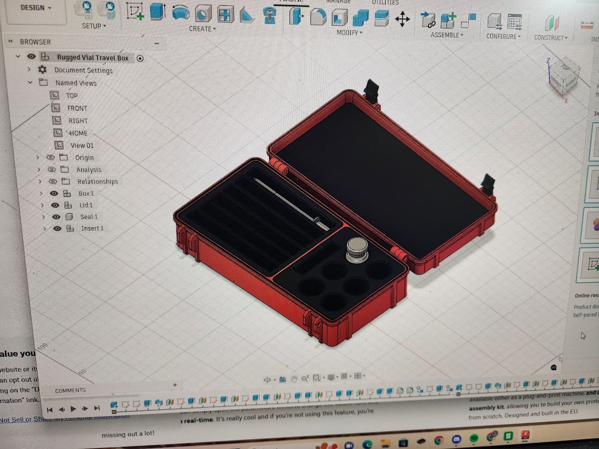This screenshot has height=449, width=599.
Task: Collapse the Named Views folder
Action: 30,82
